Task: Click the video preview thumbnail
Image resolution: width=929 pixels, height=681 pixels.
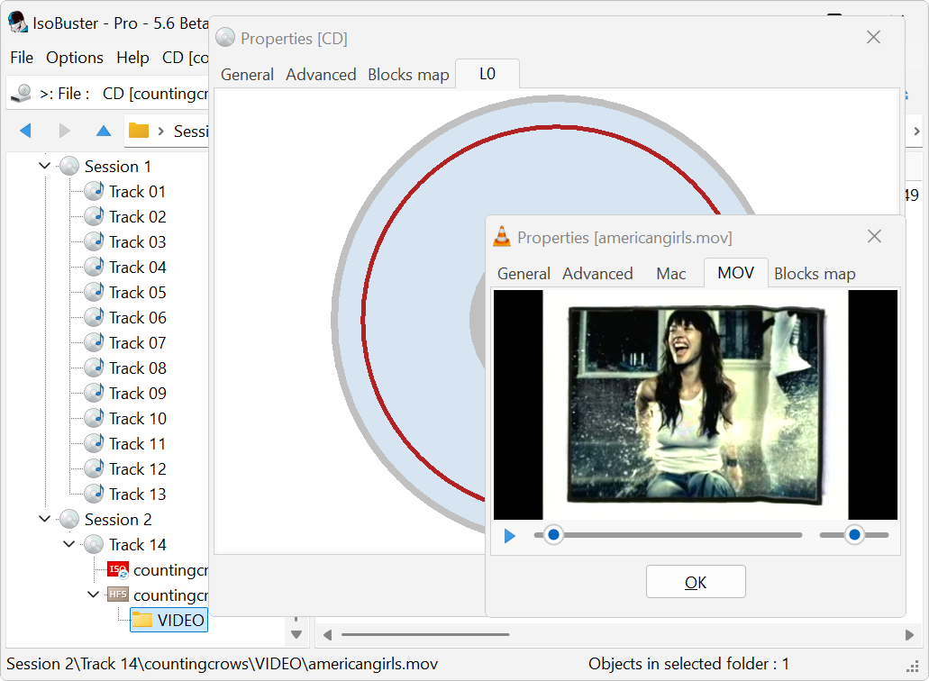Action: point(696,404)
